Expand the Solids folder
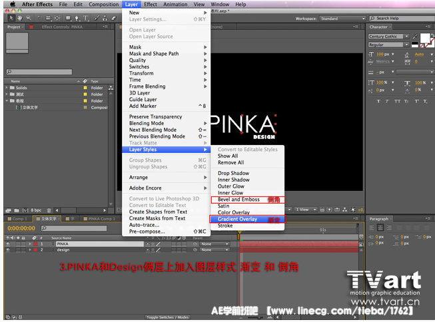Screen dimensions: 435x322 7,88
